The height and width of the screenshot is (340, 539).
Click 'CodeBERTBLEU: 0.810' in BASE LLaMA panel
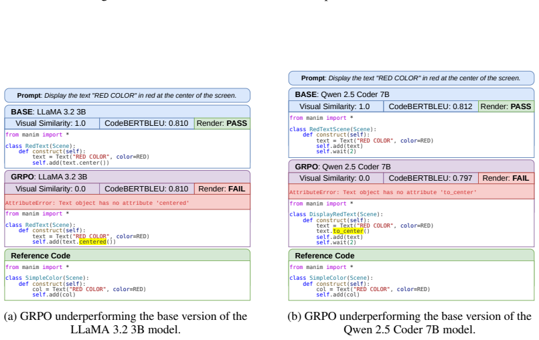pos(147,123)
